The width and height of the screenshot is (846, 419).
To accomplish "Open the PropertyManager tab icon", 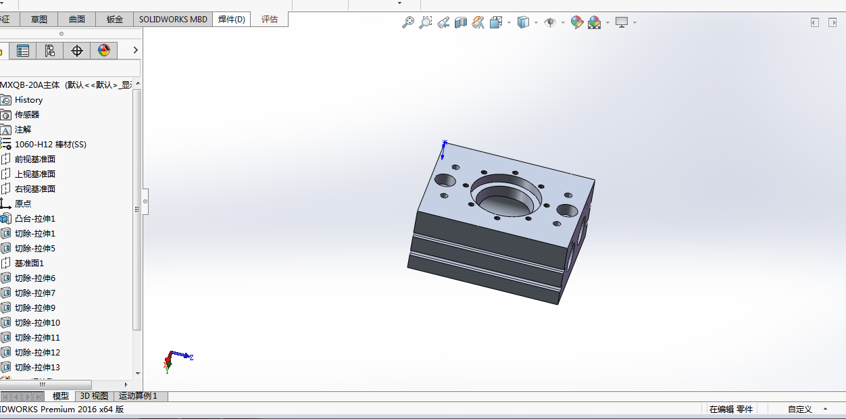I will click(23, 51).
